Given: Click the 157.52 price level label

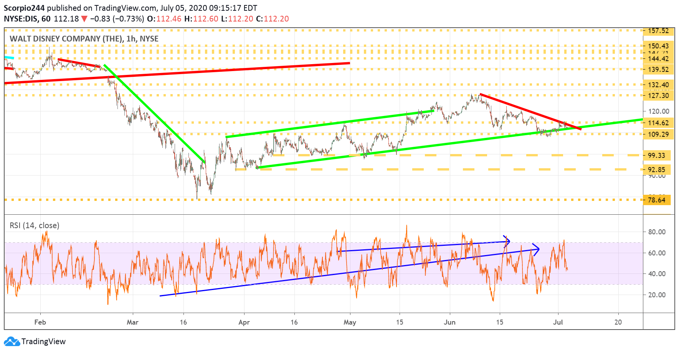Looking at the screenshot, I should (x=658, y=31).
